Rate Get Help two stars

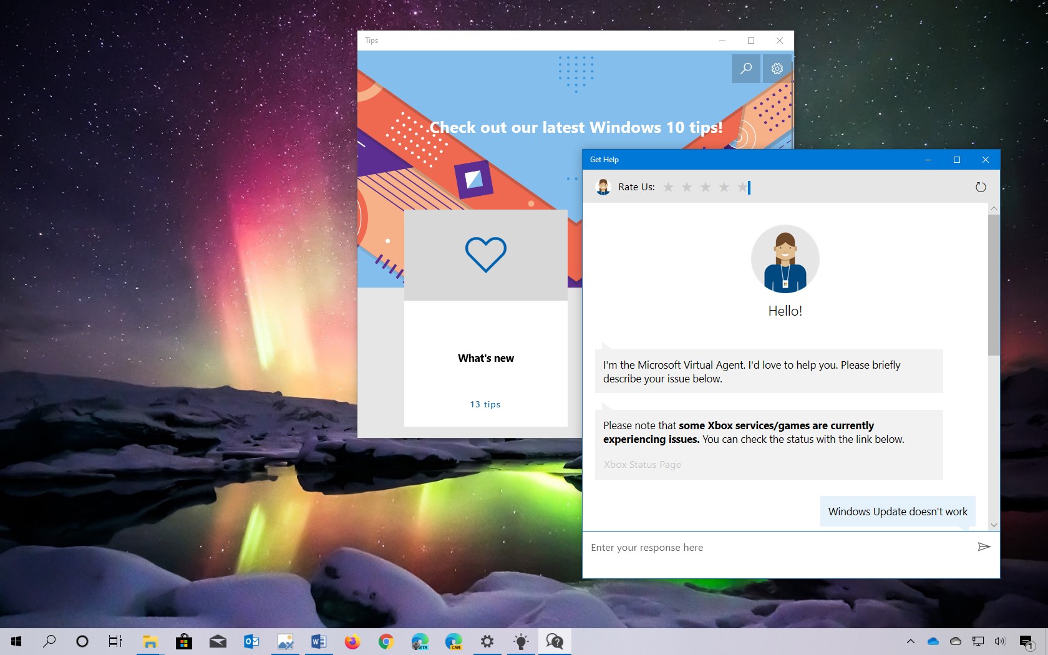pyautogui.click(x=687, y=187)
